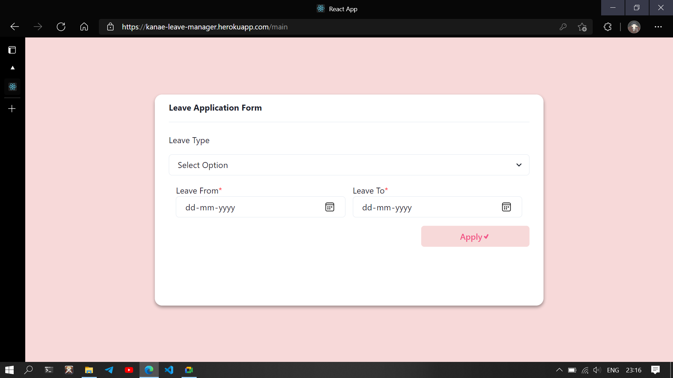
Task: Open the browser home page
Action: click(84, 27)
